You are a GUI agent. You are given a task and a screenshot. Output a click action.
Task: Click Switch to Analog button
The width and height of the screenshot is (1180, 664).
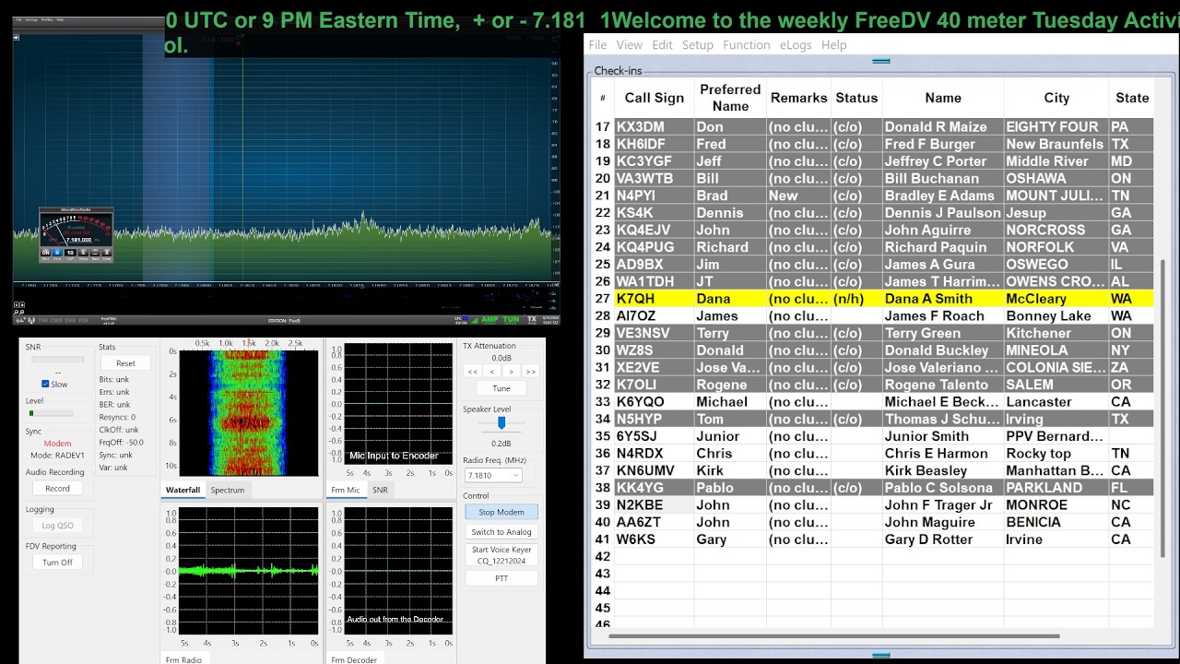(501, 532)
